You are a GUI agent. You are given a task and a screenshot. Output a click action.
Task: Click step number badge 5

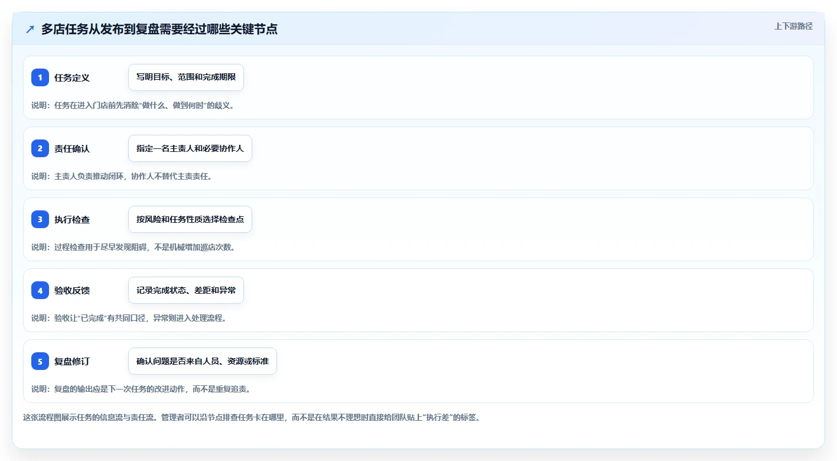40,361
